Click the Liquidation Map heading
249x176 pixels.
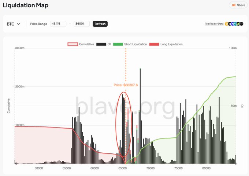click(26, 5)
